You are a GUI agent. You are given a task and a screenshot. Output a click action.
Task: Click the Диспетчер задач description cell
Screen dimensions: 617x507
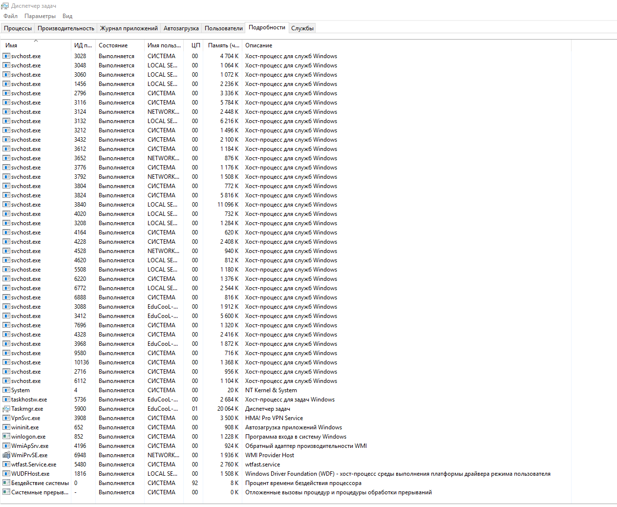pos(268,409)
